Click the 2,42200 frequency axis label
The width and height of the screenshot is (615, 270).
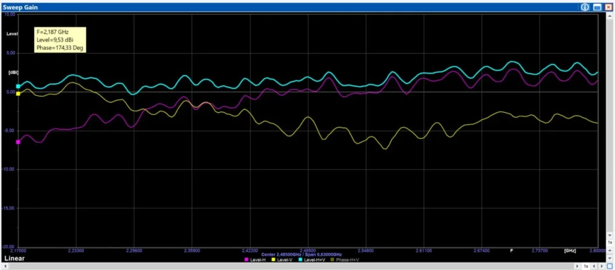(x=250, y=250)
